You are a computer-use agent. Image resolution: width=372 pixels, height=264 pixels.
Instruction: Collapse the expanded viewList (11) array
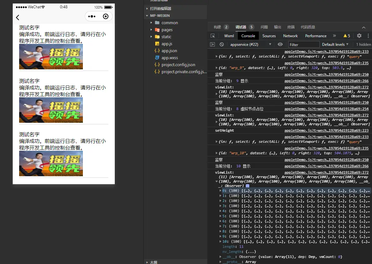tap(217, 181)
